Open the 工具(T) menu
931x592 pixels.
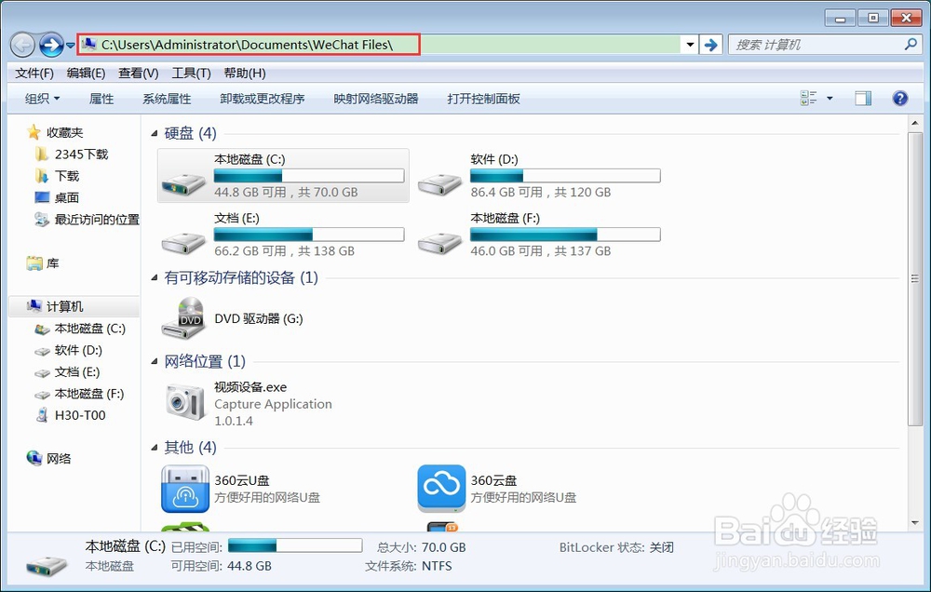point(191,73)
